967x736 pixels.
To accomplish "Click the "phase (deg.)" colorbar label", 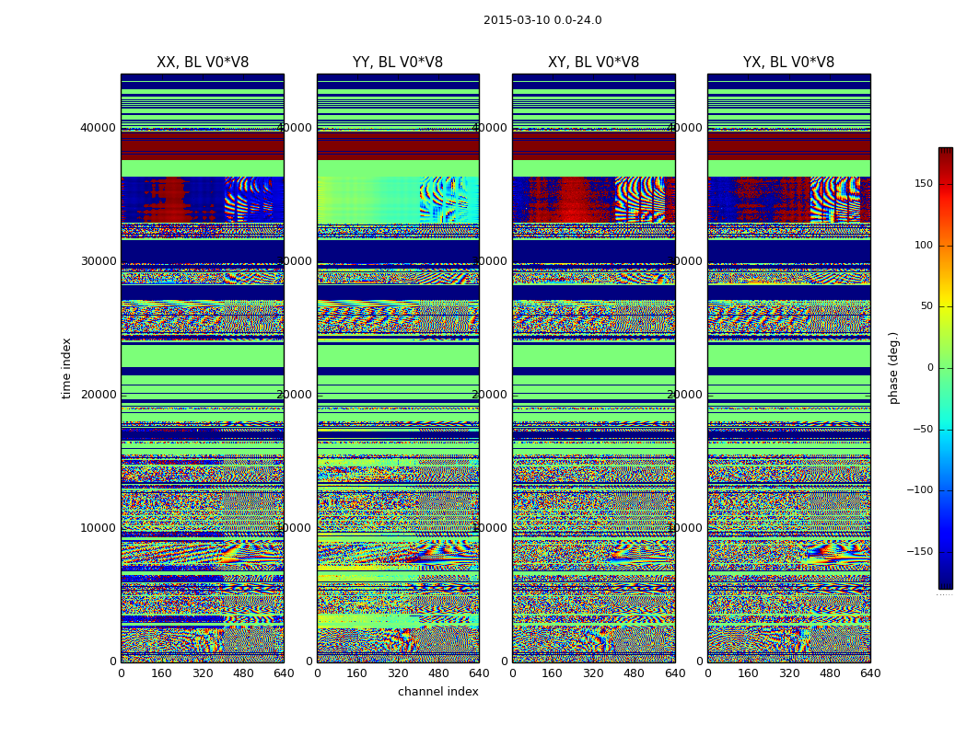I will (x=893, y=367).
